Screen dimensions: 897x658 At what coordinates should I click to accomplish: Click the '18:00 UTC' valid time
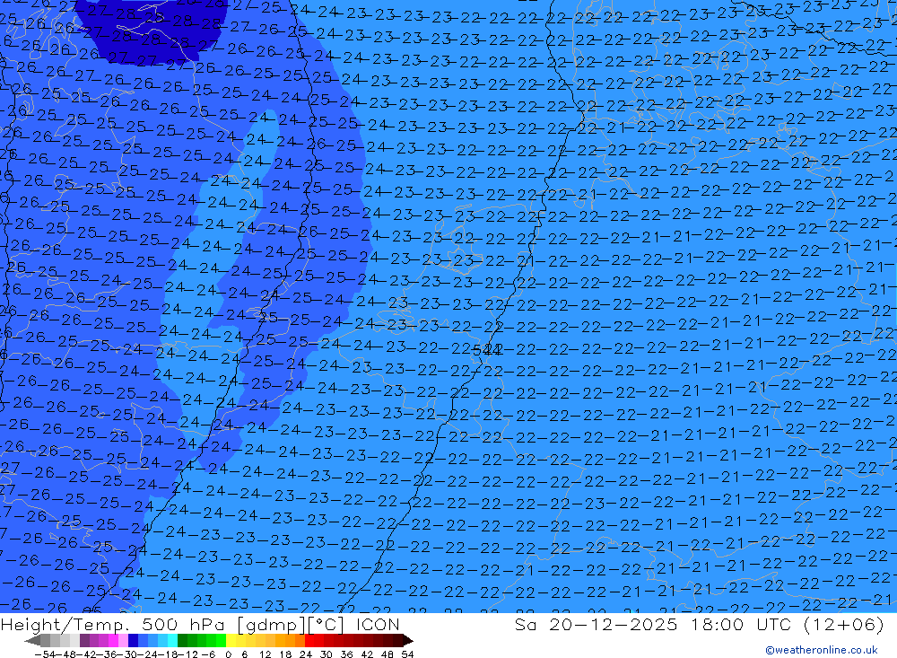(741, 625)
